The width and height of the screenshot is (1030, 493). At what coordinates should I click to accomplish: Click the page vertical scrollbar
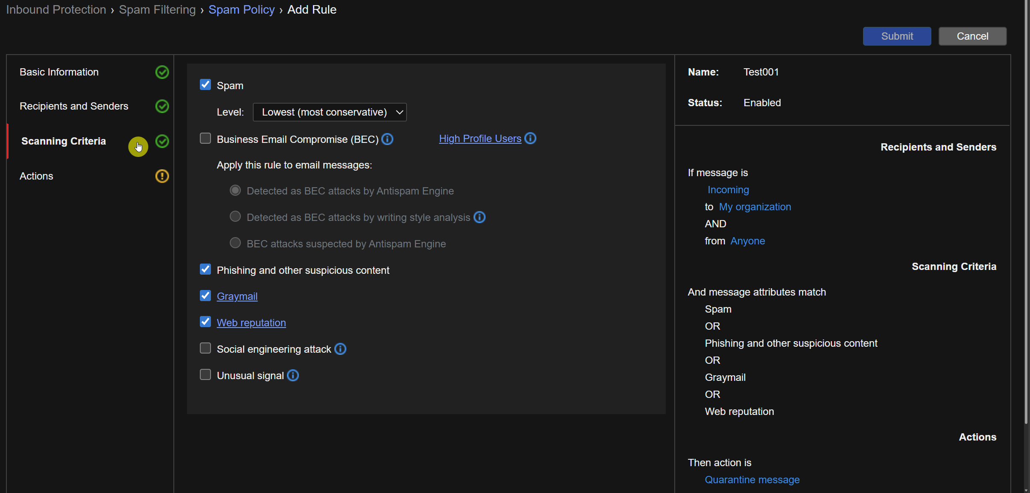(x=1026, y=213)
